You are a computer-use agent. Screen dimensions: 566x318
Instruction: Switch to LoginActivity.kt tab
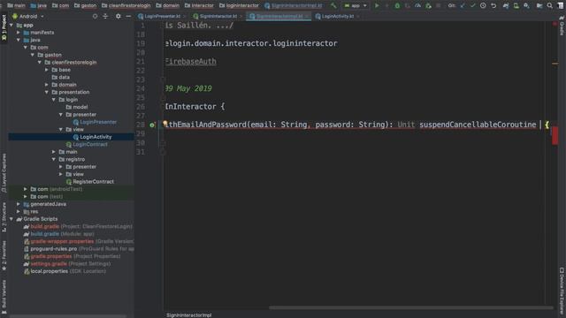[x=337, y=16]
